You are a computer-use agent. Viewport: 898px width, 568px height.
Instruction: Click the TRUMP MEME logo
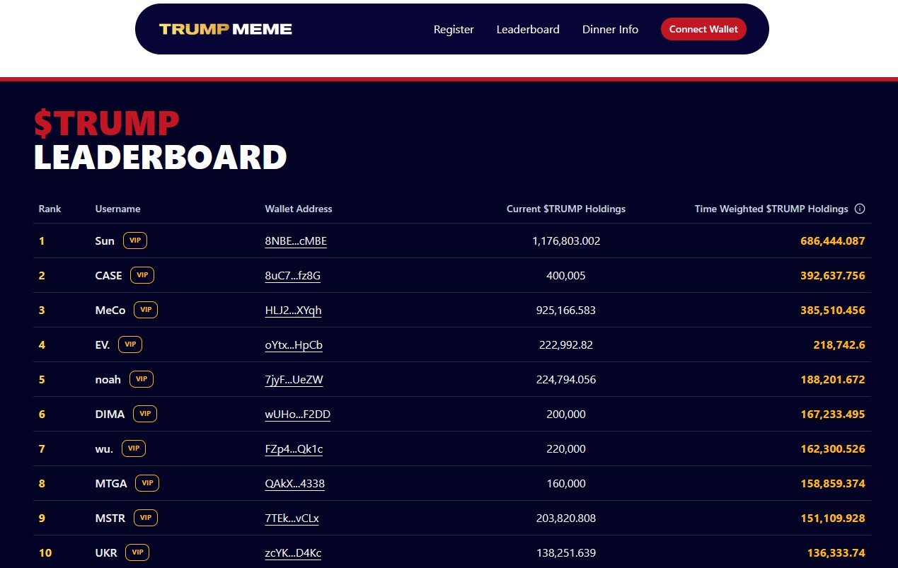coord(225,29)
